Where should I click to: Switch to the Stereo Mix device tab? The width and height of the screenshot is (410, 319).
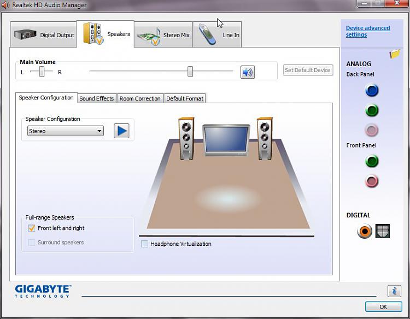tap(163, 35)
